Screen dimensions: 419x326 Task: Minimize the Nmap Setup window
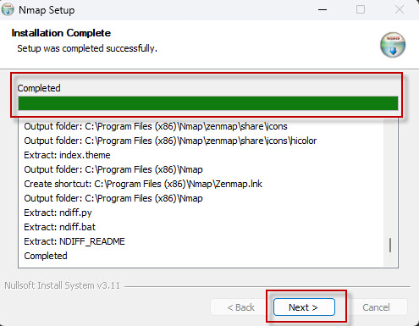(323, 10)
